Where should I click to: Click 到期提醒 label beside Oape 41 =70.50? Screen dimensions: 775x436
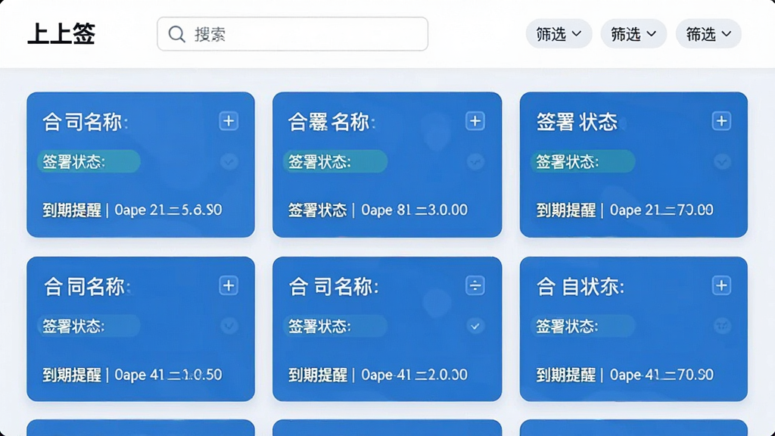coord(566,375)
